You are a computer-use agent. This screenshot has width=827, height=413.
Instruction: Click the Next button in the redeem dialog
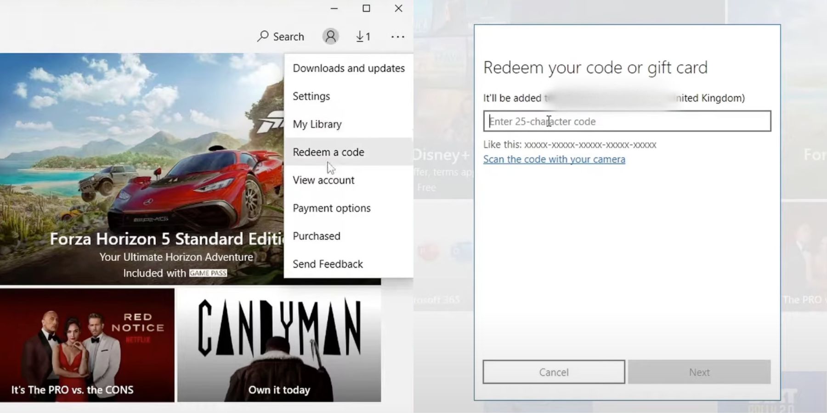(699, 372)
